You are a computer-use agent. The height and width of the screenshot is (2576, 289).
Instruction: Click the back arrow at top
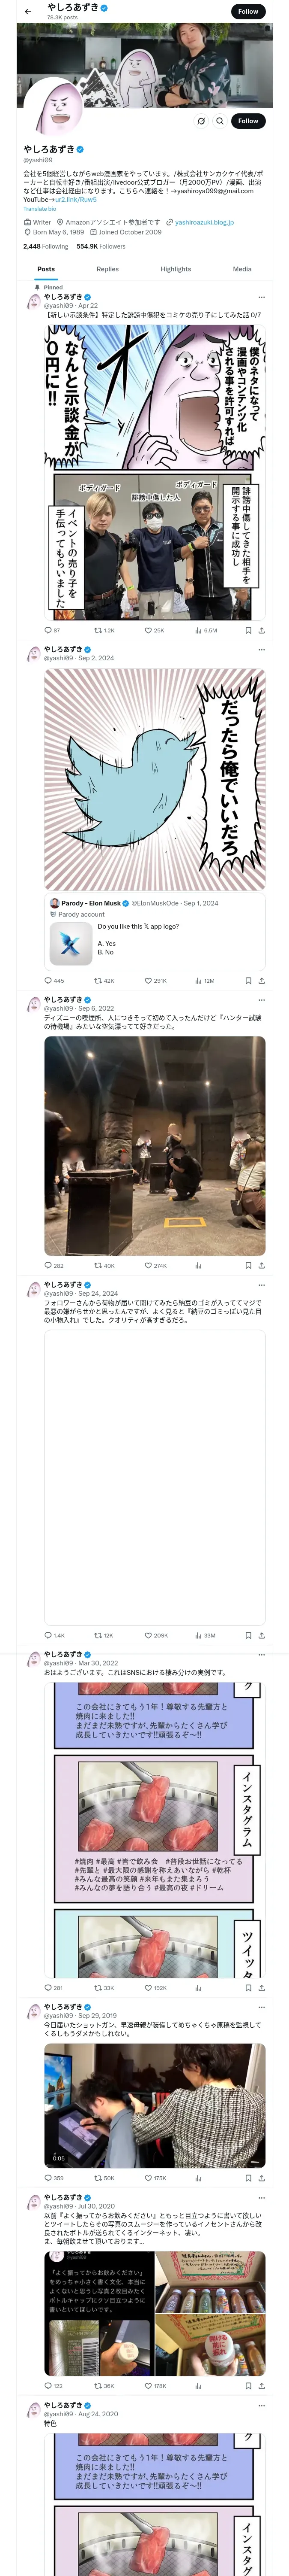click(x=28, y=12)
